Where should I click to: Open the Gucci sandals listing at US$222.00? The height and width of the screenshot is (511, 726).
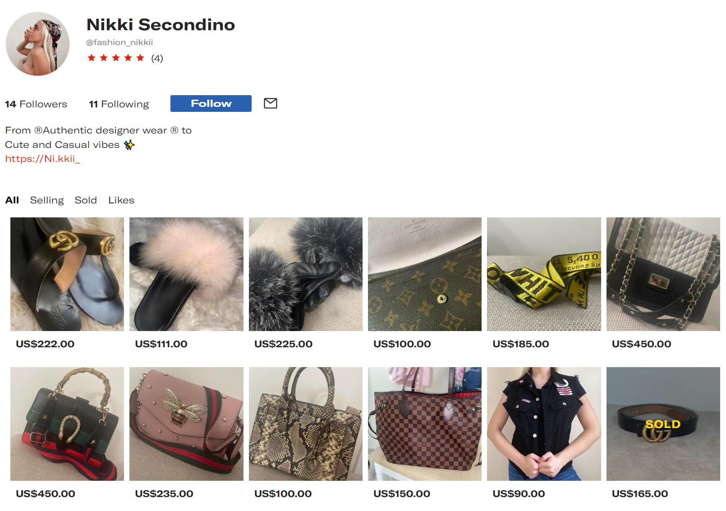pyautogui.click(x=67, y=274)
